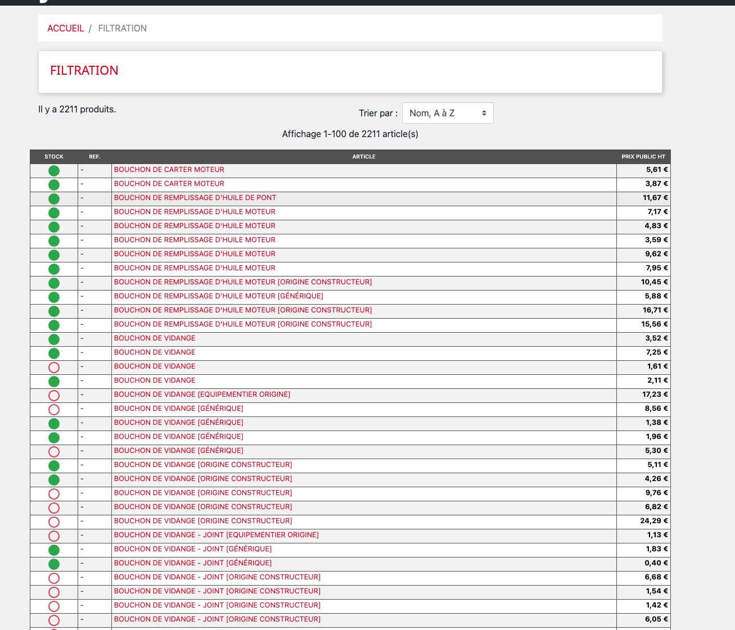Click the REF. column header
The image size is (735, 630).
pyautogui.click(x=94, y=157)
